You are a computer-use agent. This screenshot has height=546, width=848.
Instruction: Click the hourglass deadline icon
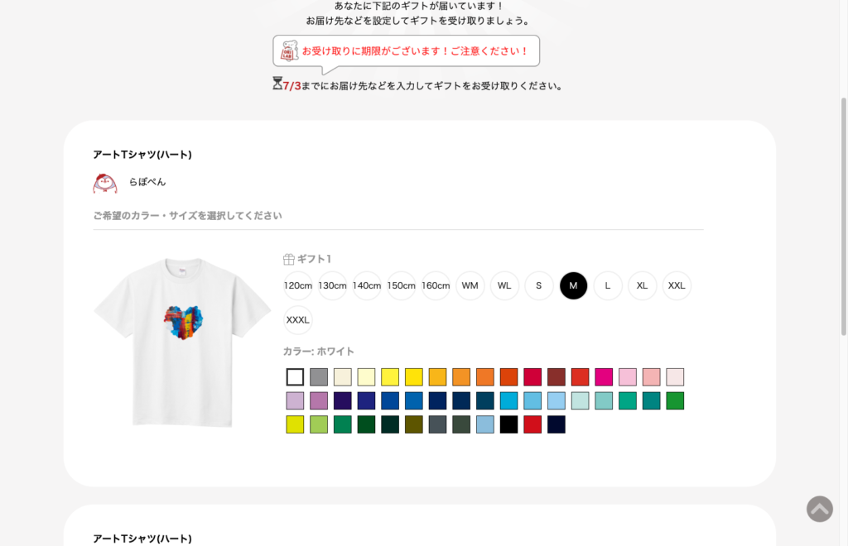pyautogui.click(x=277, y=84)
